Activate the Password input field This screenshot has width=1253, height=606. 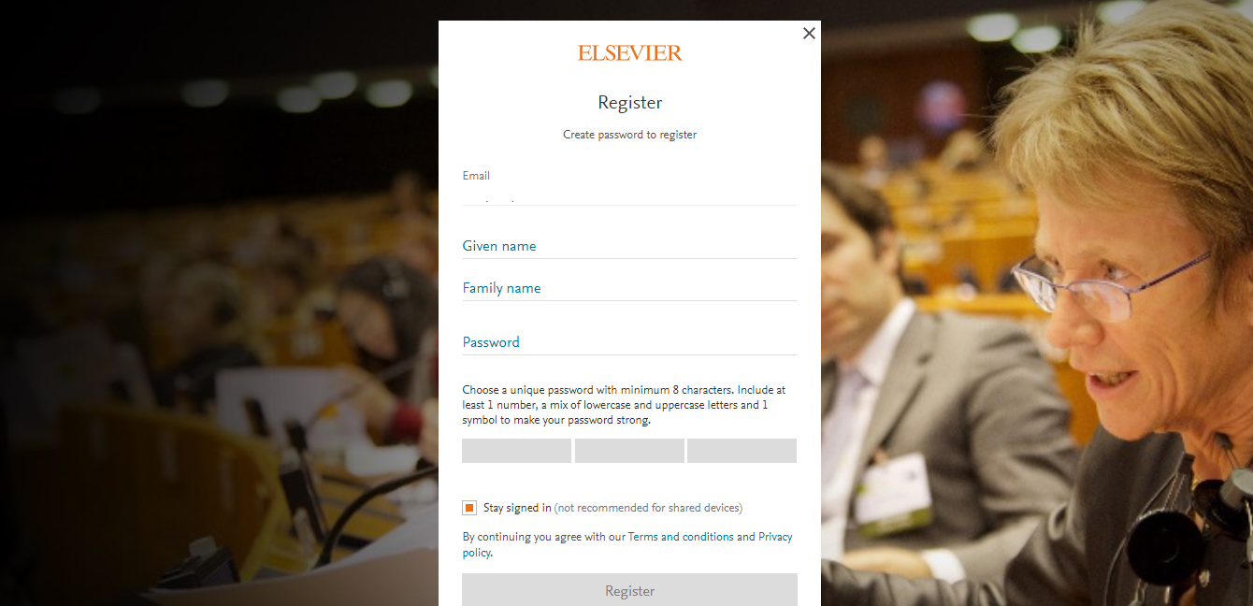coord(629,342)
